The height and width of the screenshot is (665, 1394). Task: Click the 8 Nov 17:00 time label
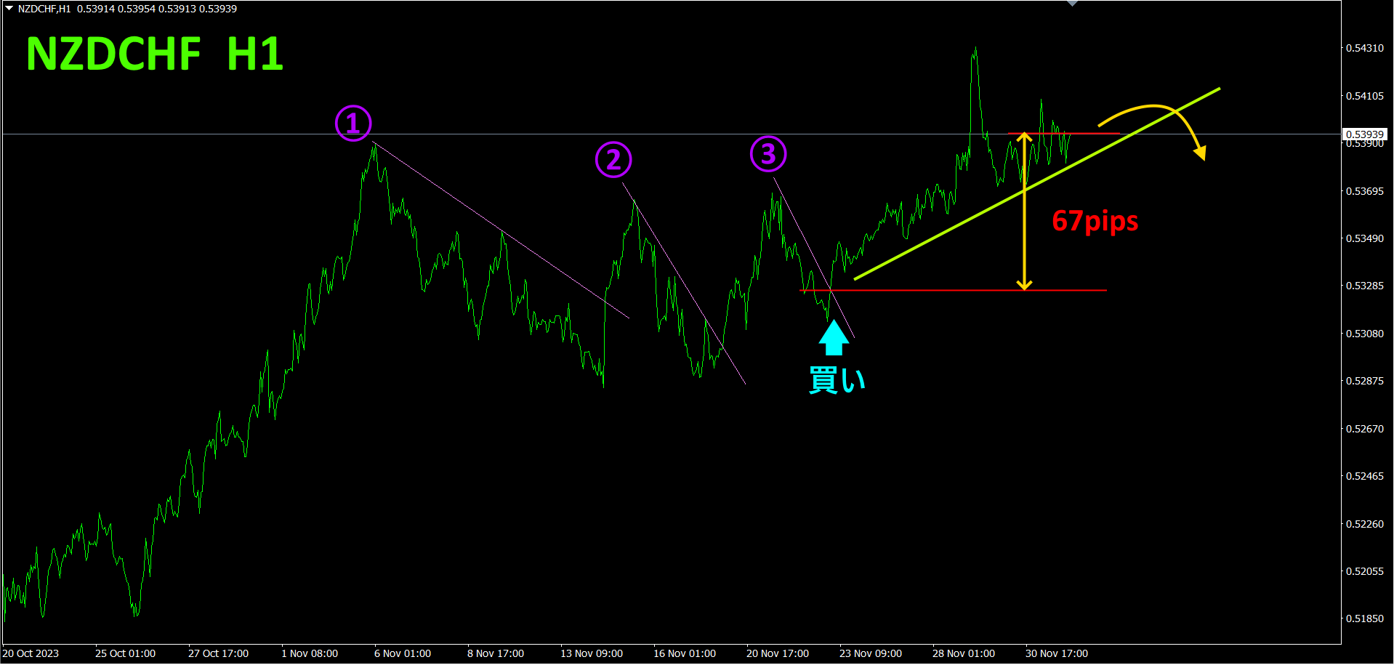[496, 653]
